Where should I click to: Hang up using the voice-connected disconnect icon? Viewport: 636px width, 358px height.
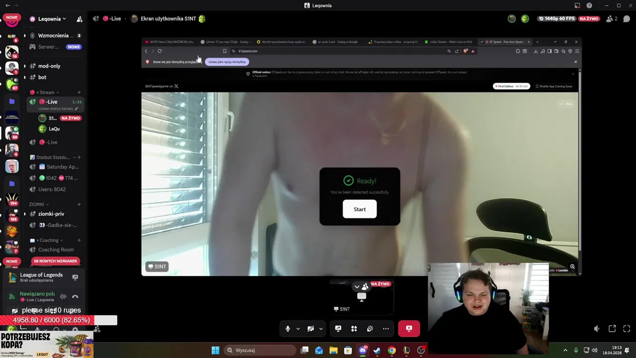[75, 297]
